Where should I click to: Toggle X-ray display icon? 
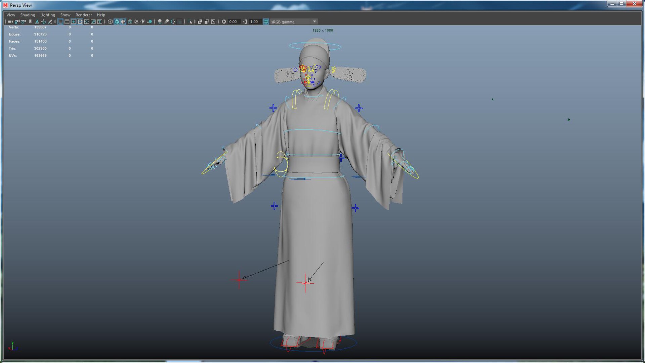(200, 22)
